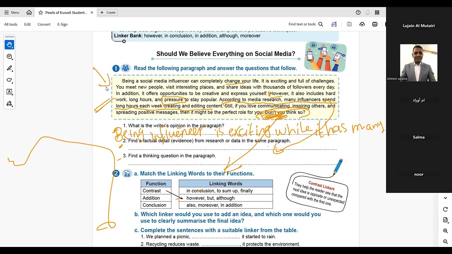
Task: Open the notifications bell
Action: [x=368, y=12]
